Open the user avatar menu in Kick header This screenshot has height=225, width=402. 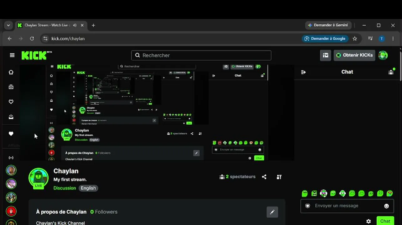coord(383,55)
